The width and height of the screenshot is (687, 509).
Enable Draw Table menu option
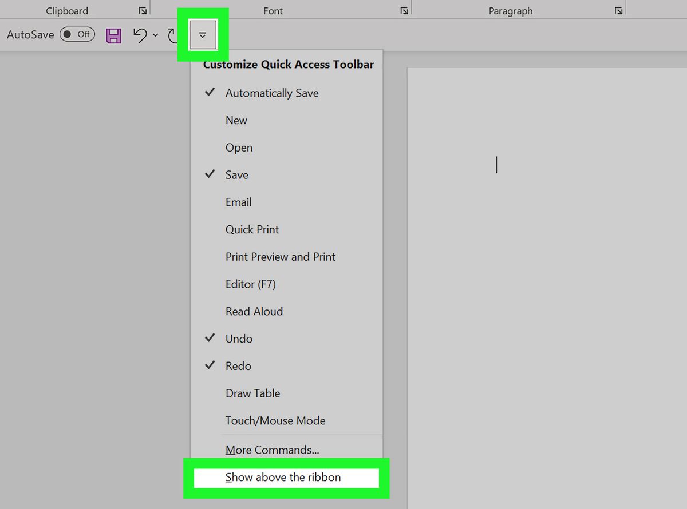pos(286,393)
